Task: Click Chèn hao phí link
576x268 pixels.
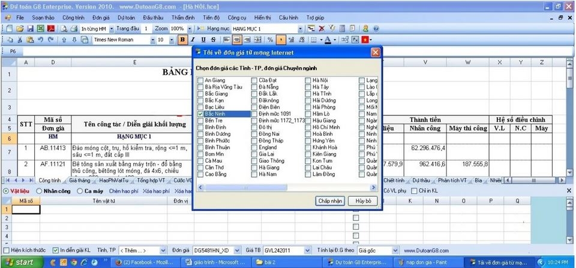Action: 124,191
